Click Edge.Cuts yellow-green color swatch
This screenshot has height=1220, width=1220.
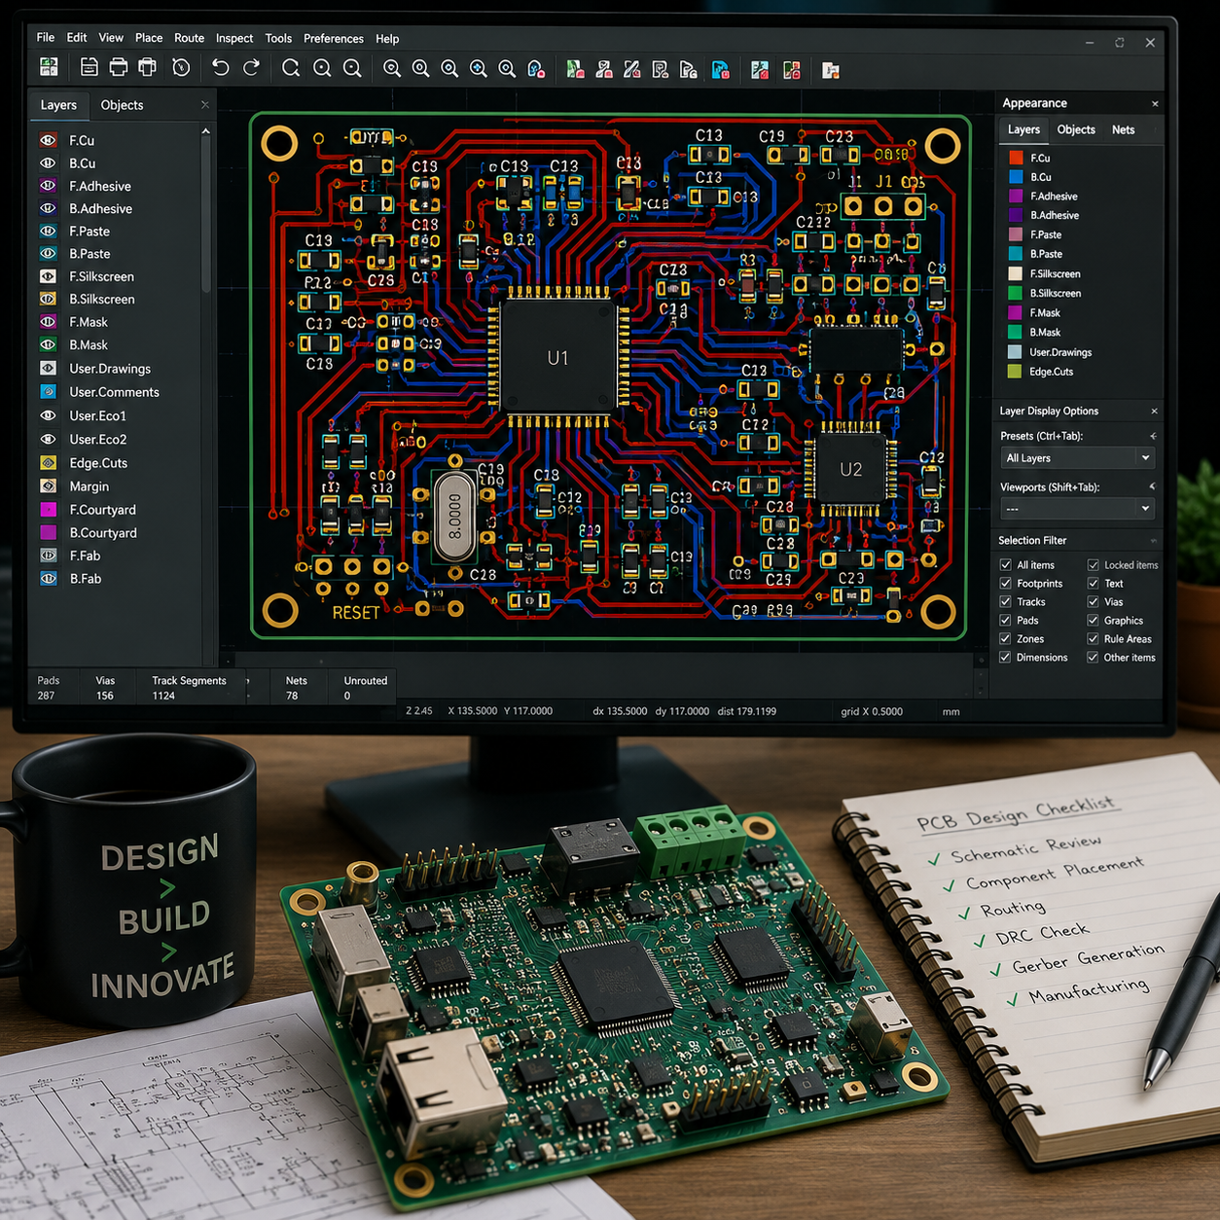1015,372
